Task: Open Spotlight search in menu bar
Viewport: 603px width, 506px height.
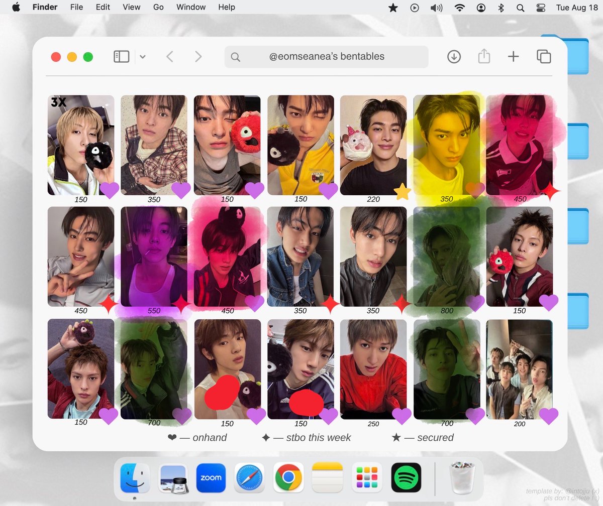Action: pyautogui.click(x=520, y=8)
